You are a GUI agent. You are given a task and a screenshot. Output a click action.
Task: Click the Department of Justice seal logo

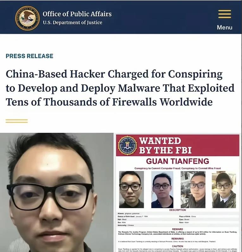[28, 18]
